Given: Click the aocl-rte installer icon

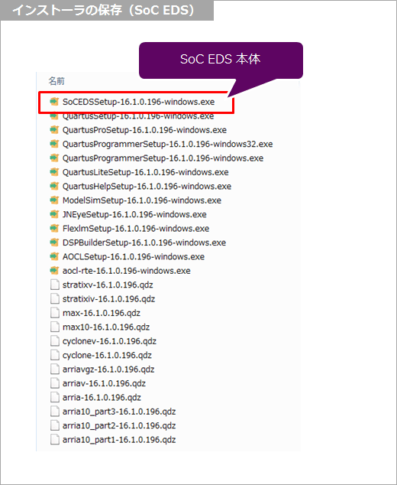Looking at the screenshot, I should point(54,270).
